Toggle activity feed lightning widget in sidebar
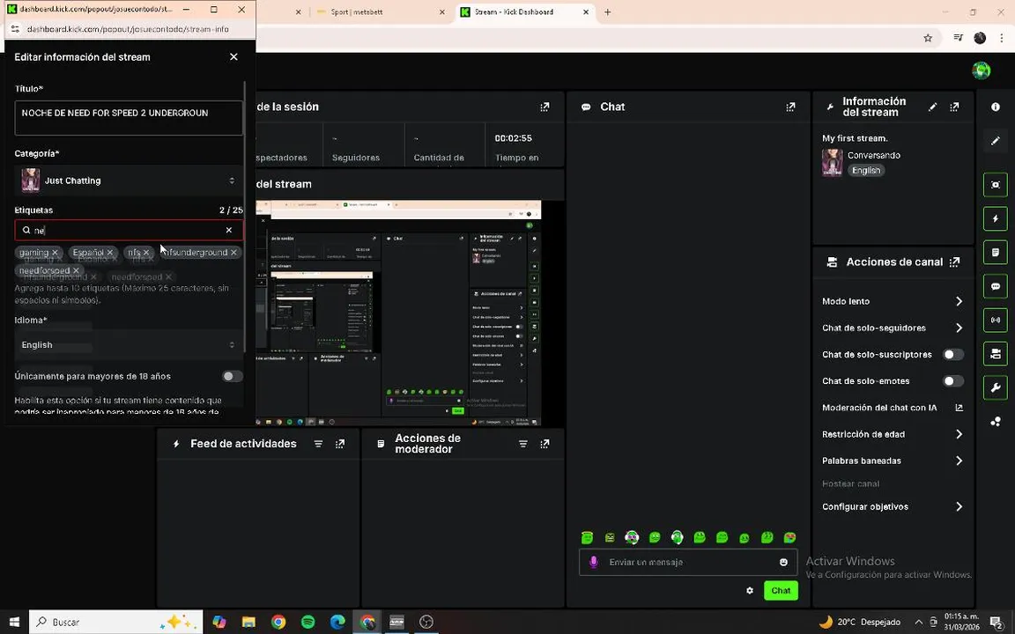 996,218
